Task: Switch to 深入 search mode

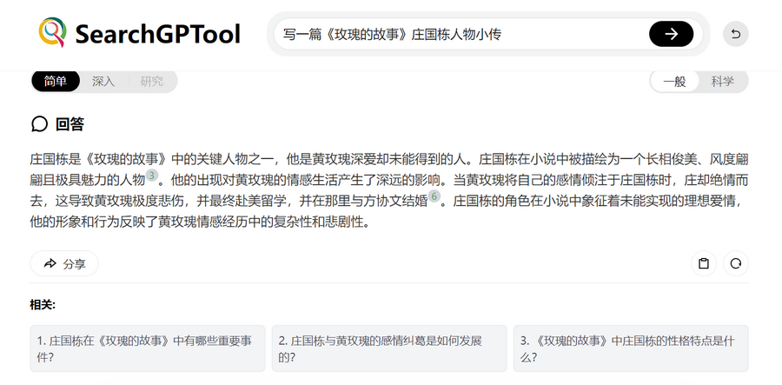Action: [103, 81]
